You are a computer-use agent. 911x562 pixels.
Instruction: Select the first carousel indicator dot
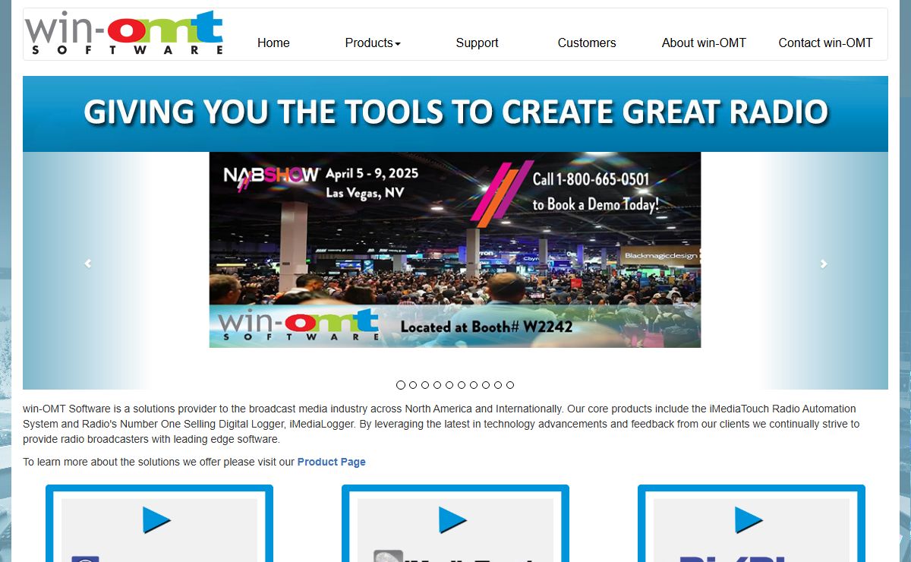click(401, 385)
